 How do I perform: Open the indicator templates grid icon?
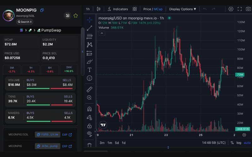coord(135,9)
